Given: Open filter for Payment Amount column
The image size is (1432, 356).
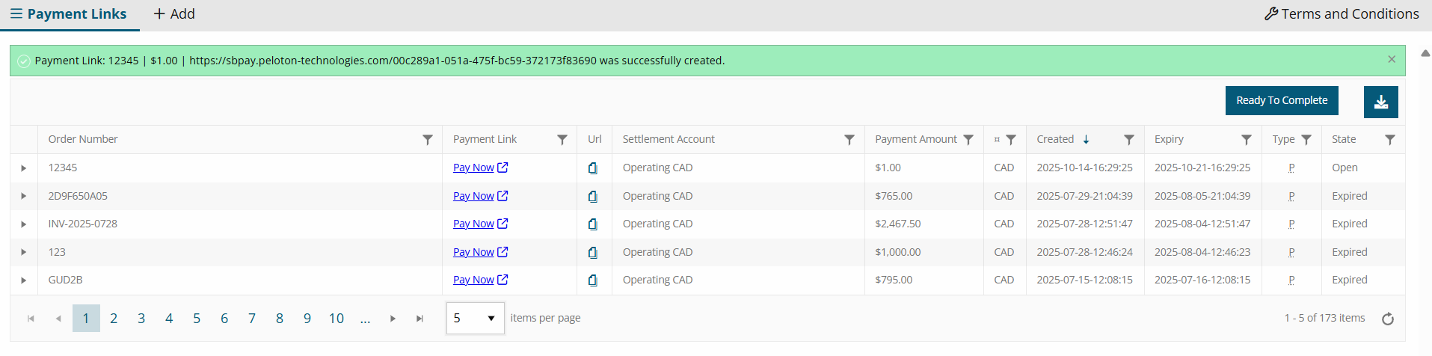Looking at the screenshot, I should (968, 140).
